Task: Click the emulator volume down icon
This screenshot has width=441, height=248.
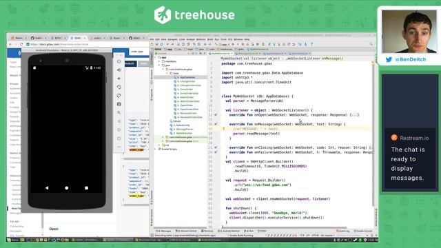Action: coord(119,79)
